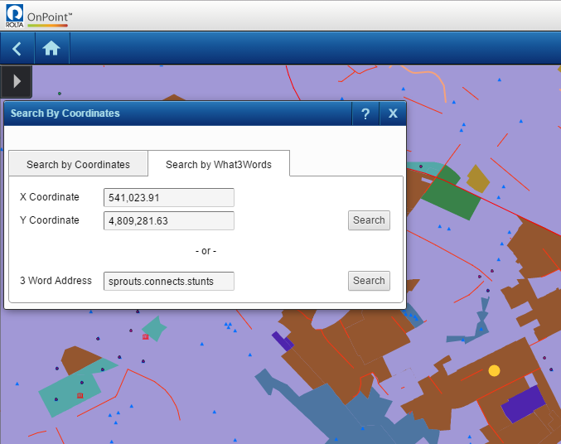Expand the collapsed side panel arrow
561x444 pixels.
pos(17,81)
